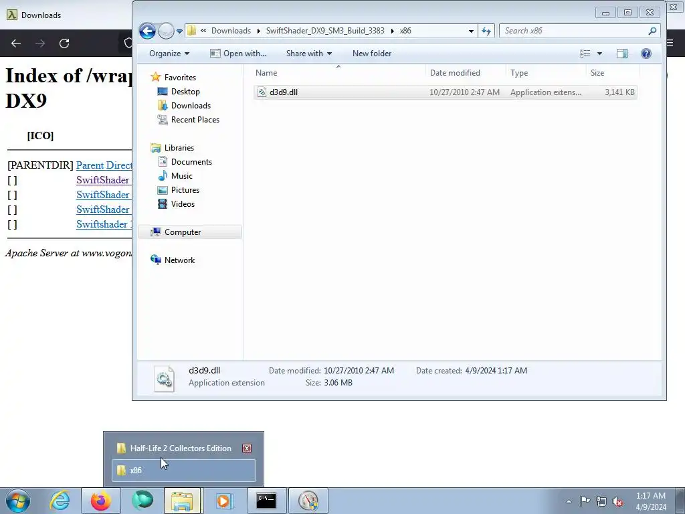Open the teal globe browser taskbar icon
685x514 pixels.
[x=142, y=501]
